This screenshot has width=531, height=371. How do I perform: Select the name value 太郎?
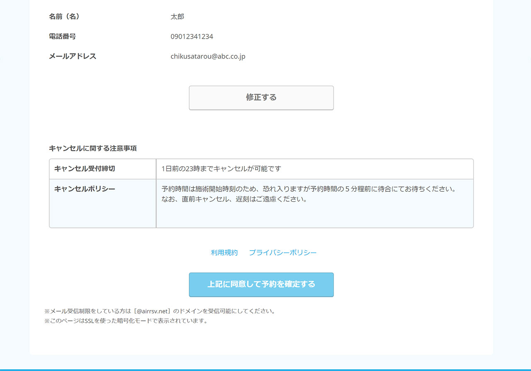[x=177, y=17]
